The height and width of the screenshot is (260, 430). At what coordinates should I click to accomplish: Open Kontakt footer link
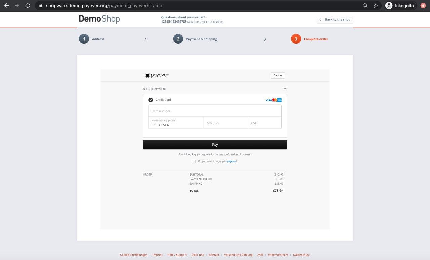pyautogui.click(x=214, y=255)
